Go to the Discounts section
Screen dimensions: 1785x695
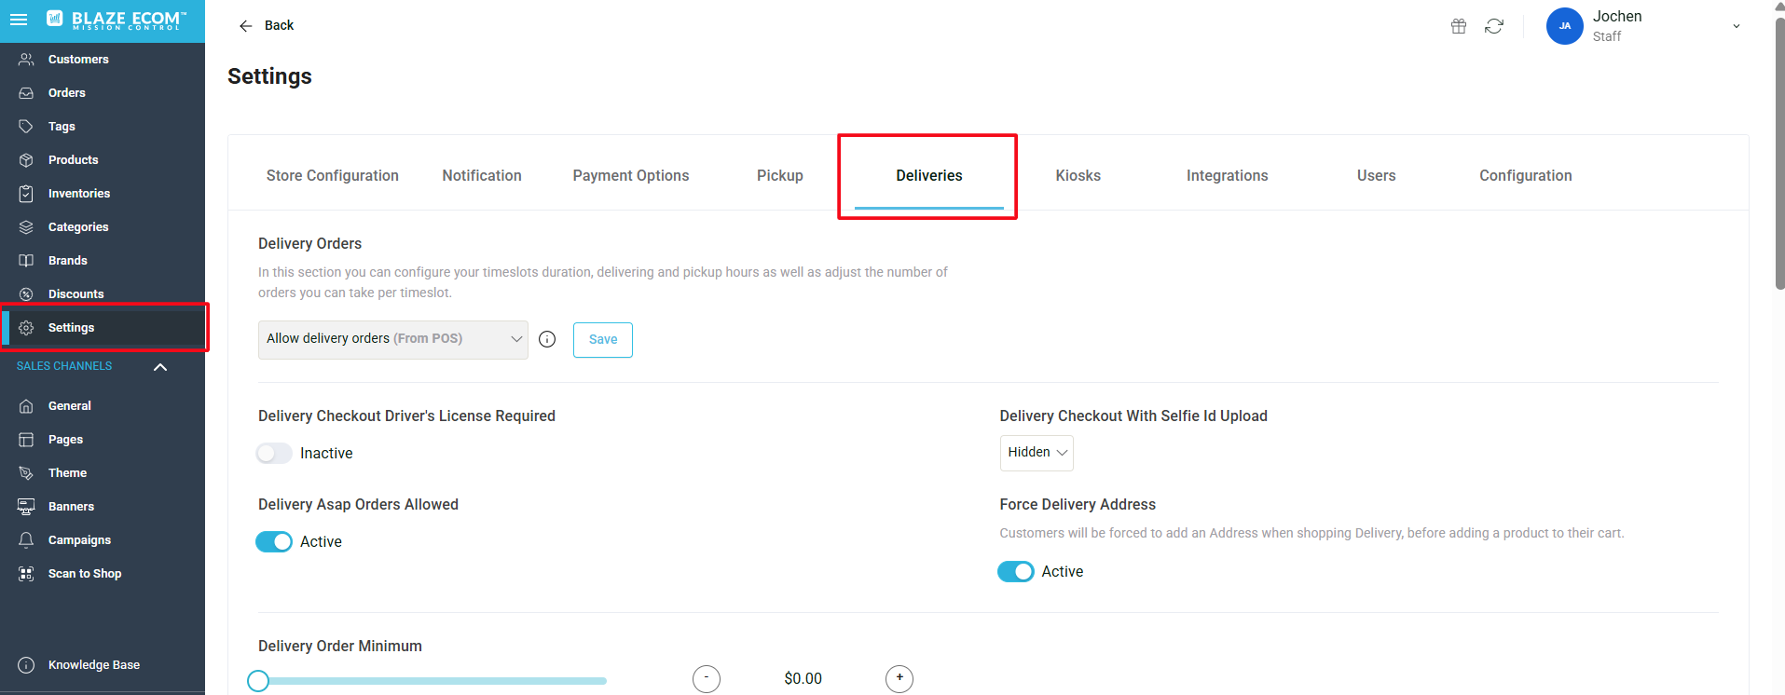click(76, 293)
